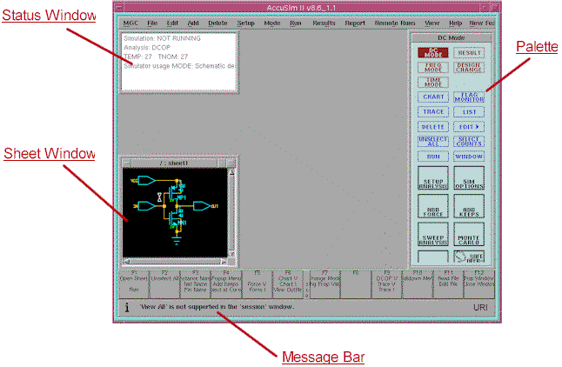The image size is (562, 367).
Task: Click the WINDOW palette button
Action: click(469, 157)
